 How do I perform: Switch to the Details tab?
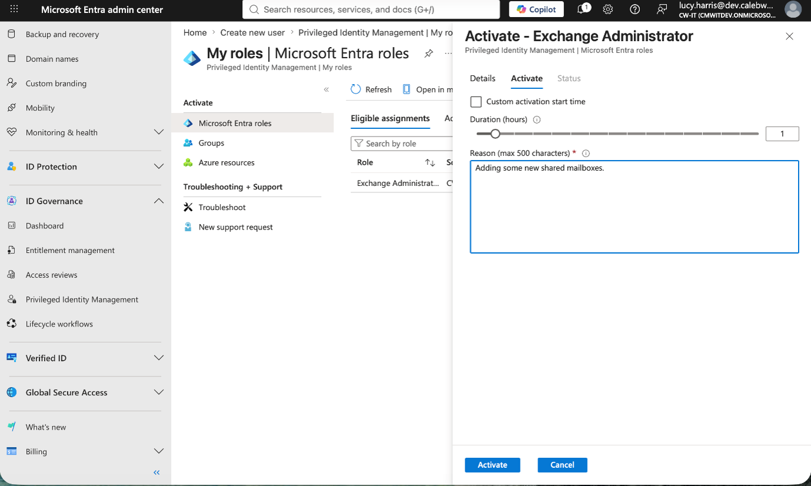pyautogui.click(x=483, y=78)
